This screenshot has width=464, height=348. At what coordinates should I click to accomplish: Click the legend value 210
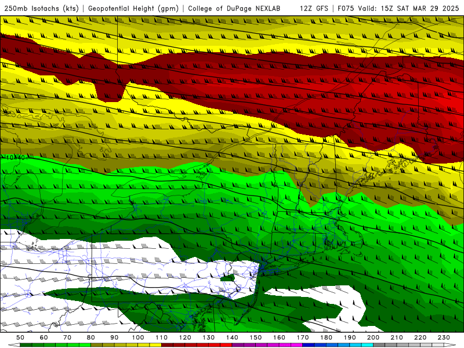click(397, 338)
